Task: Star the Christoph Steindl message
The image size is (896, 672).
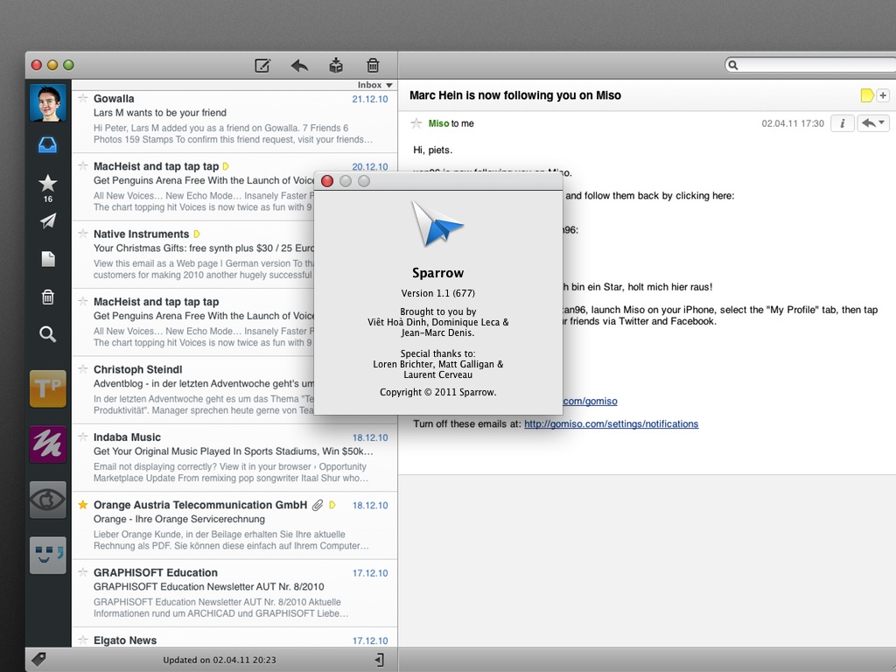Action: (x=83, y=369)
